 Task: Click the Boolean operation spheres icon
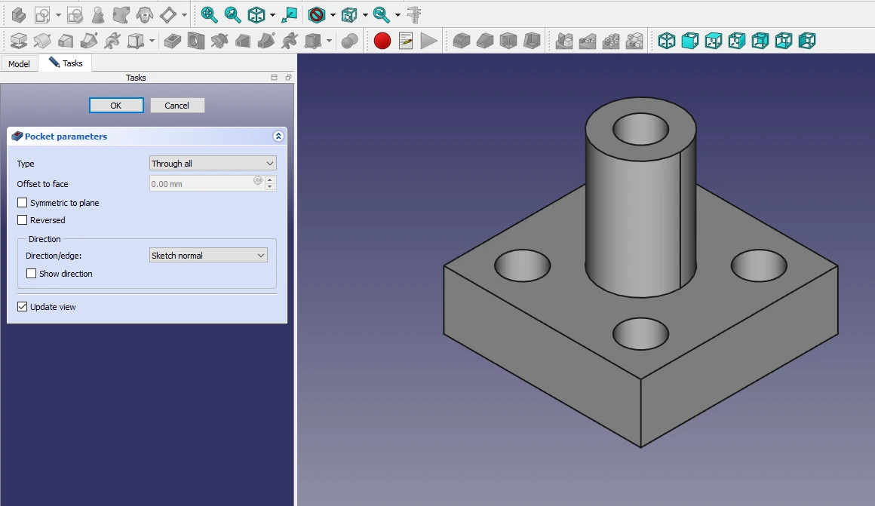[349, 41]
